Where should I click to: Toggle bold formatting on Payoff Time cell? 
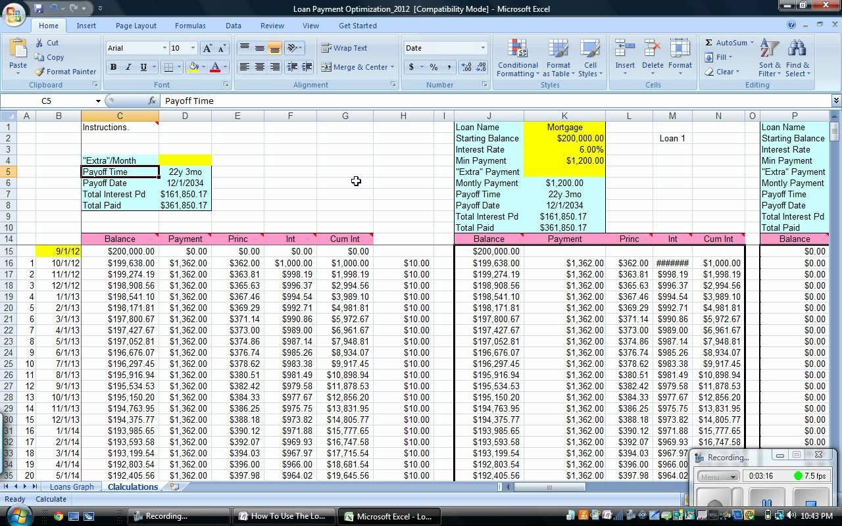pos(112,67)
